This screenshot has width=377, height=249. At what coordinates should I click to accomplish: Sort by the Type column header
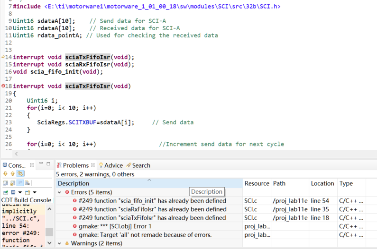(351, 183)
